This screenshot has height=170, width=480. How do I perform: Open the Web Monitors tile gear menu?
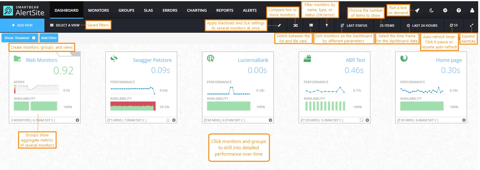(77, 120)
